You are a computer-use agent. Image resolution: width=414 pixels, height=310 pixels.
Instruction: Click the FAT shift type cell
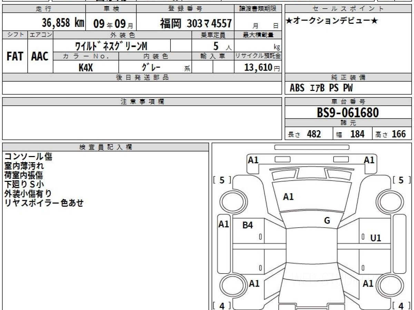click(x=15, y=56)
